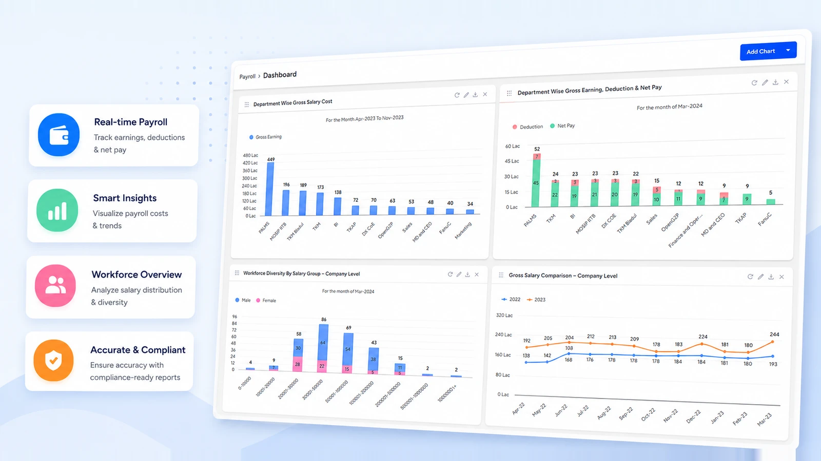Close the Department Wise Gross Salary Cost chart
Image resolution: width=821 pixels, height=461 pixels.
click(x=485, y=94)
